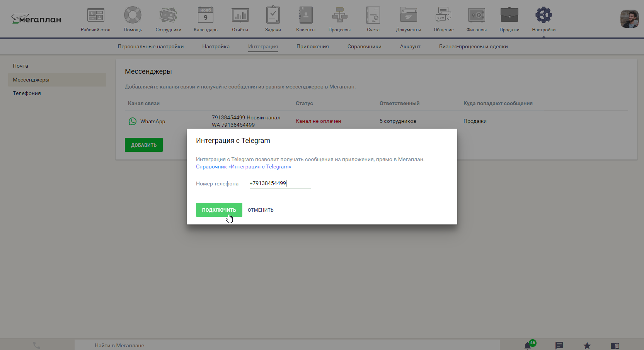Click the phone handset icon in bottom bar
644x350 pixels.
(x=37, y=345)
